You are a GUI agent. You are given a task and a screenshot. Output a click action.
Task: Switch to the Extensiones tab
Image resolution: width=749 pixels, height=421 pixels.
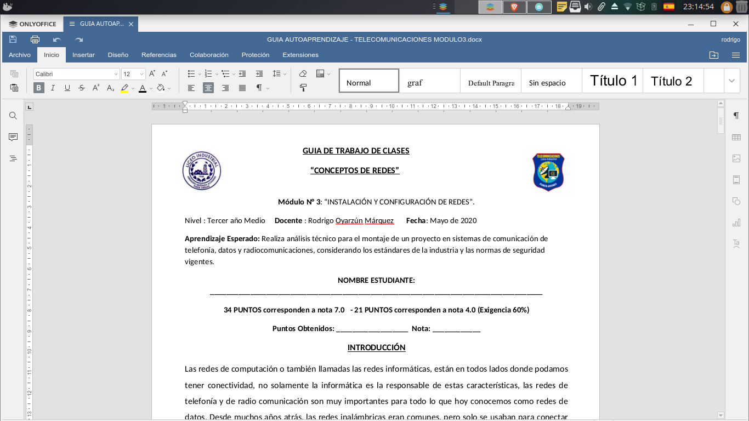(x=300, y=55)
